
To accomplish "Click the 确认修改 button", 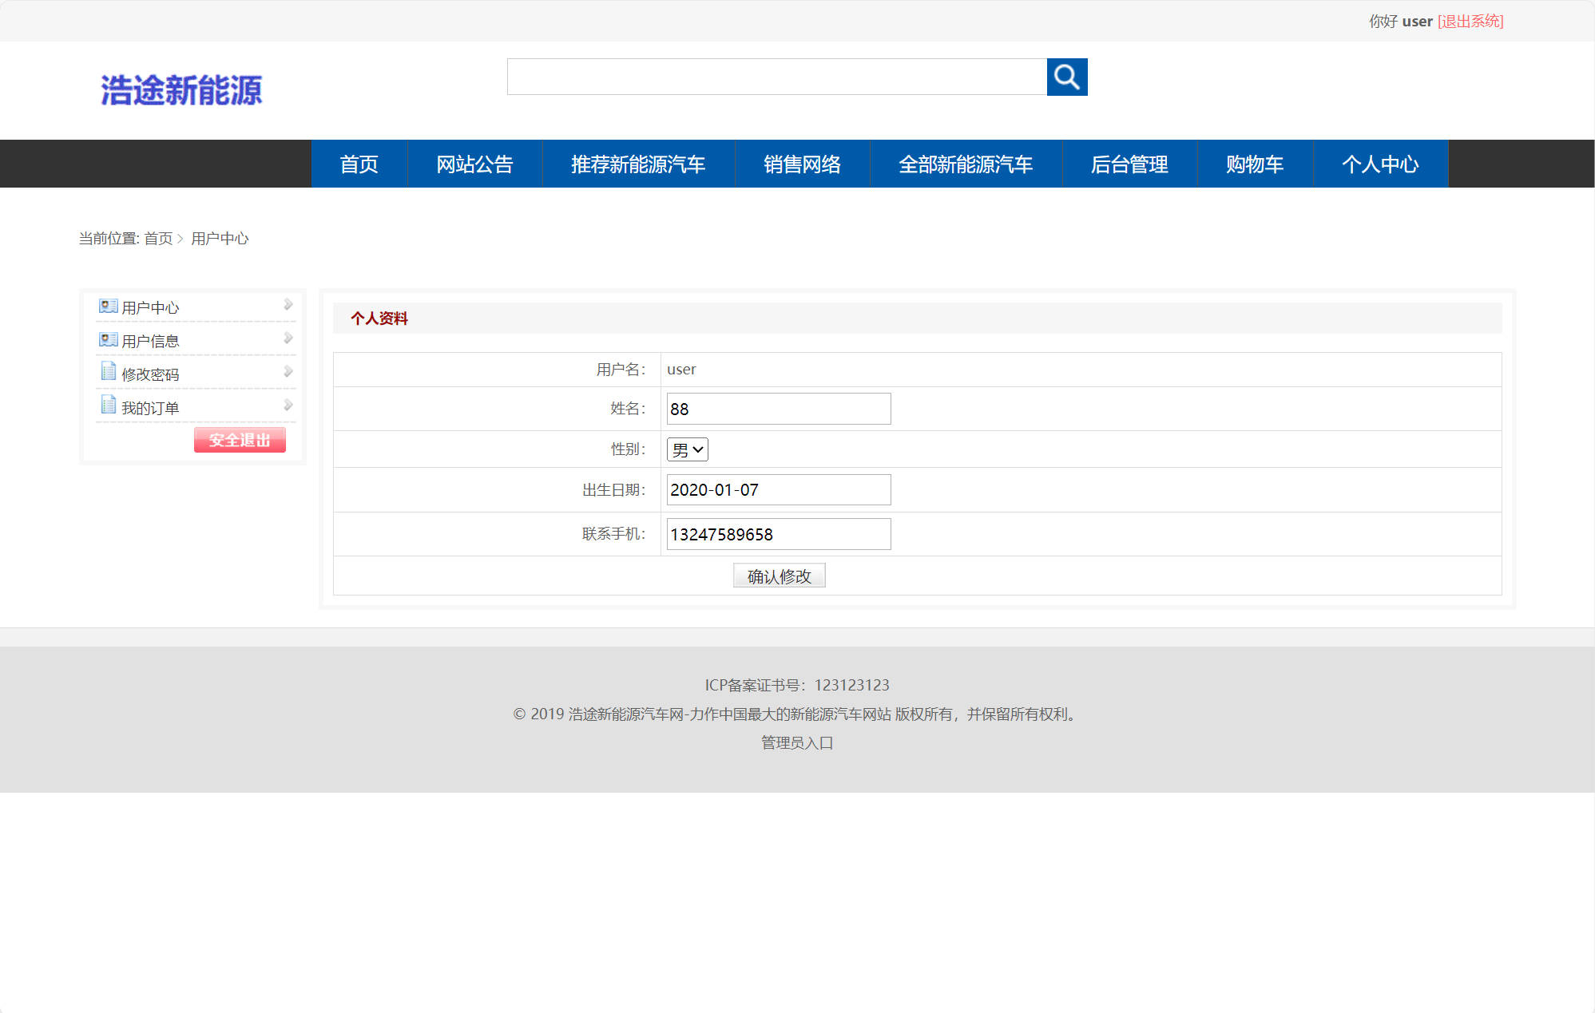I will coord(779,575).
